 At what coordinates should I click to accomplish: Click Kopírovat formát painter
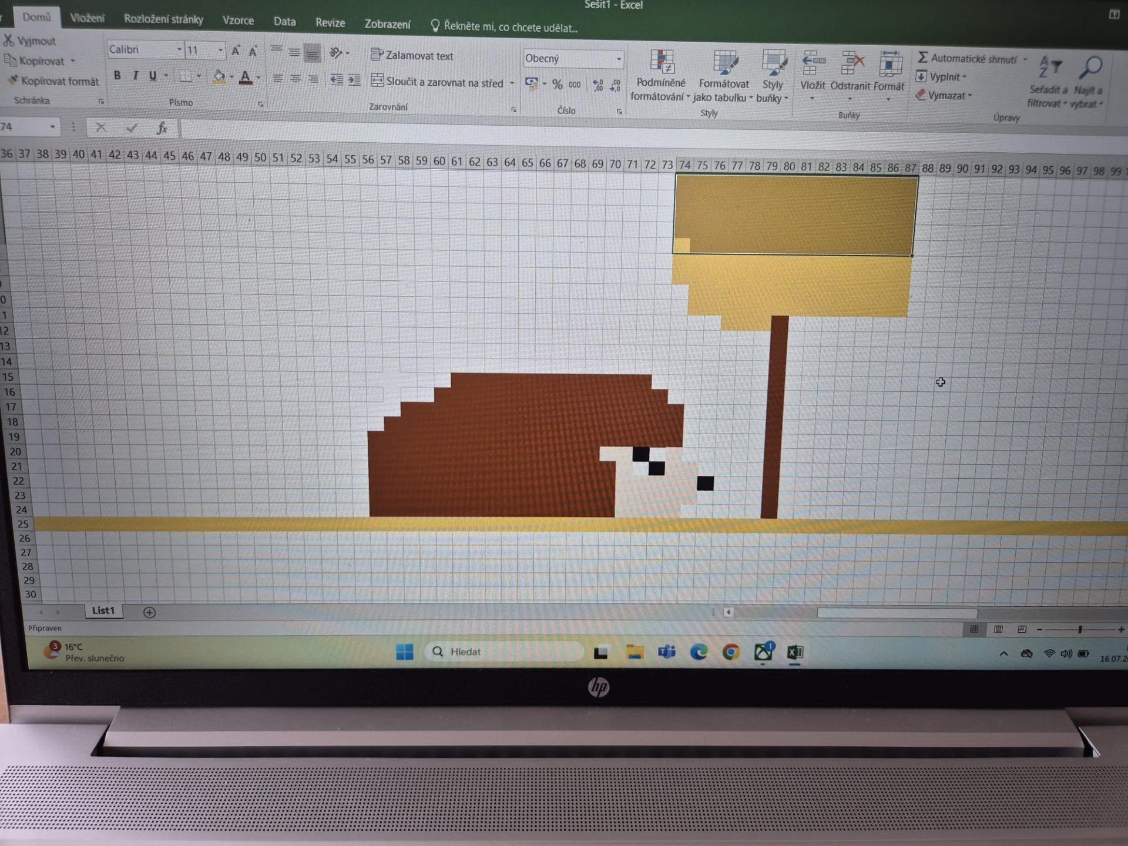coord(53,81)
